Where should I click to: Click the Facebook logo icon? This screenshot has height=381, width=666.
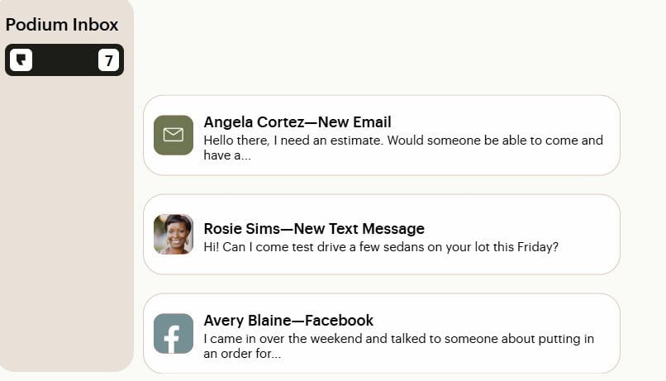(174, 334)
